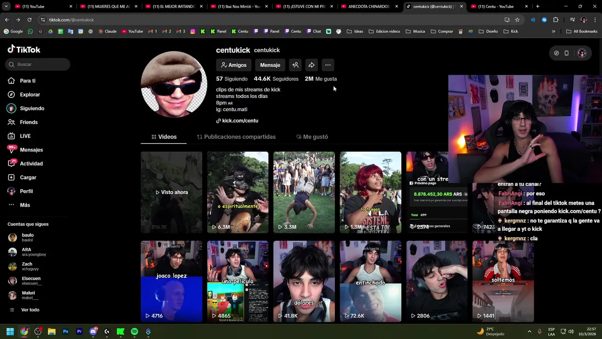
Task: Click the TikTok logo
Action: [24, 49]
